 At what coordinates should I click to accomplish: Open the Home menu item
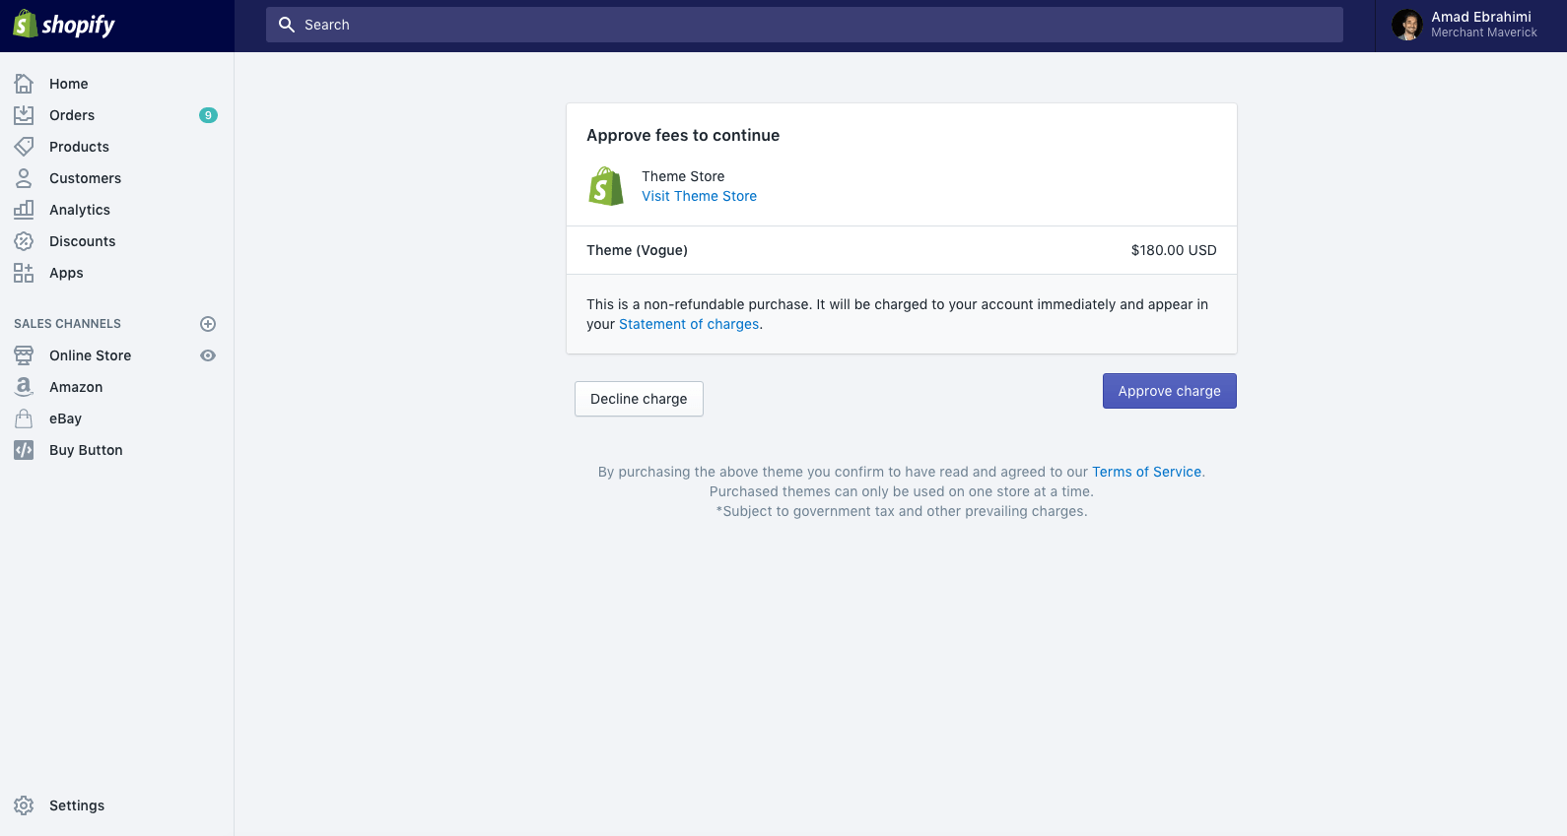click(69, 84)
